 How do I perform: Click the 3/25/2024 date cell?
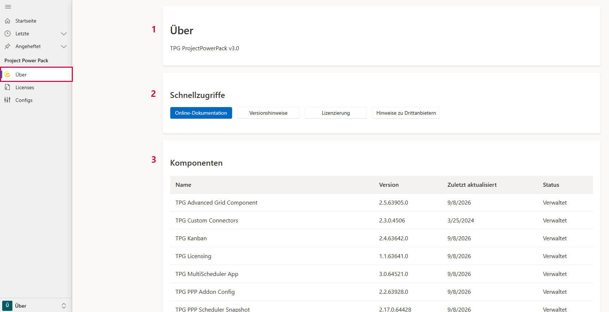click(461, 221)
